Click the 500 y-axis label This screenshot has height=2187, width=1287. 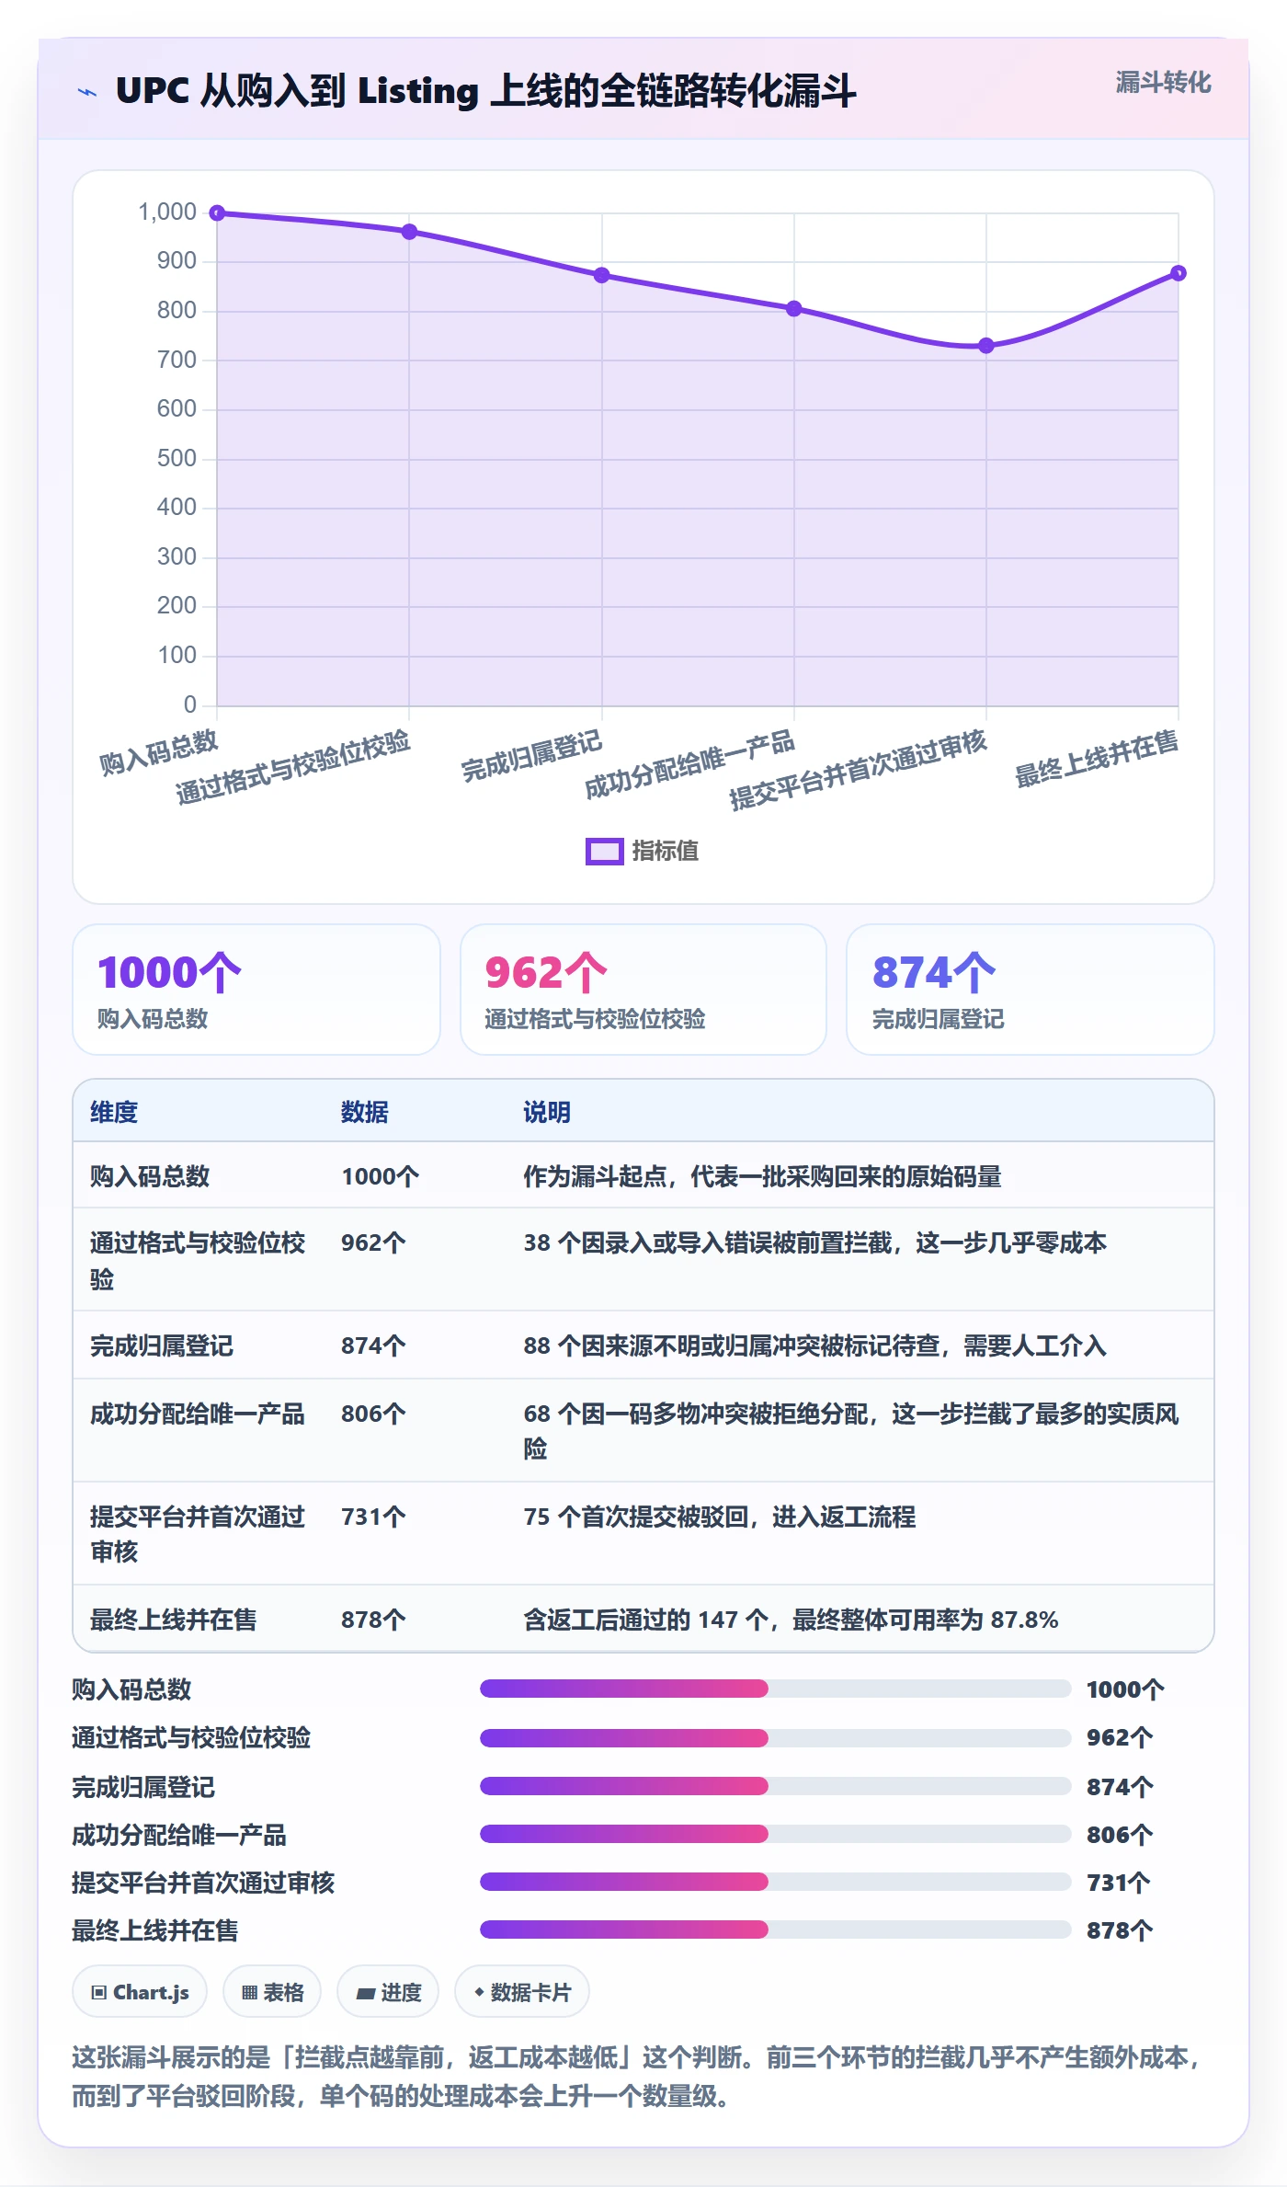(177, 458)
